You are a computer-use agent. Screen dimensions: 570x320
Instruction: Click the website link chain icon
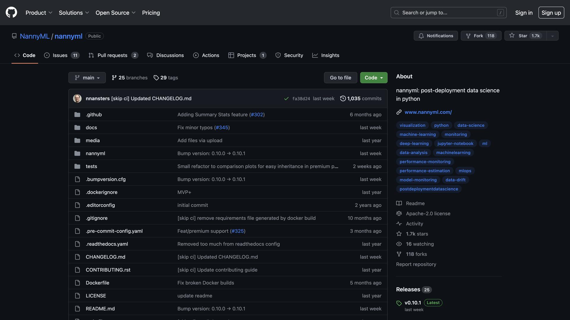399,112
